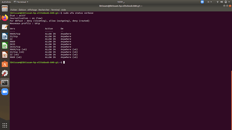Image resolution: width=232 pixels, height=130 pixels.
Task: Open the Text Editor dock icon
Action: point(5,27)
